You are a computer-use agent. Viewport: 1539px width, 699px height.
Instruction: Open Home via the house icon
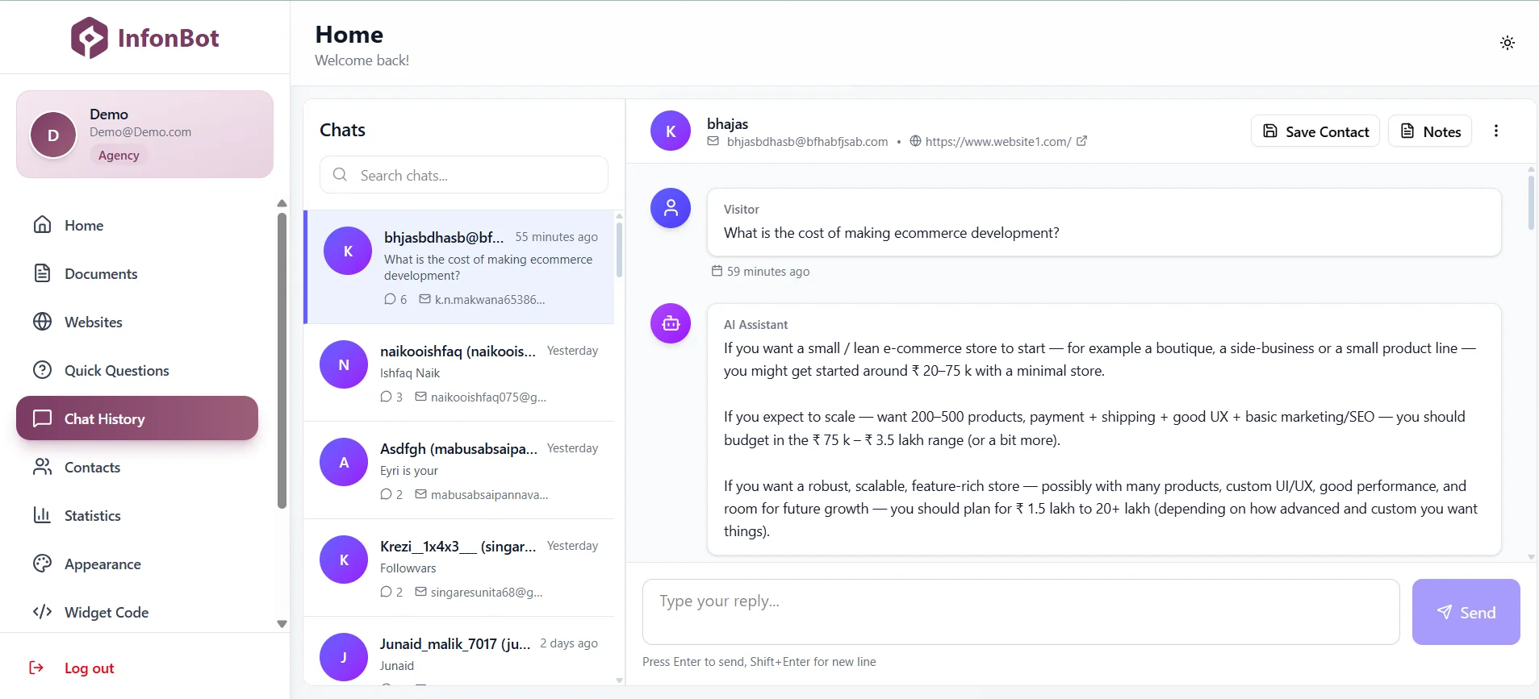[x=42, y=225]
